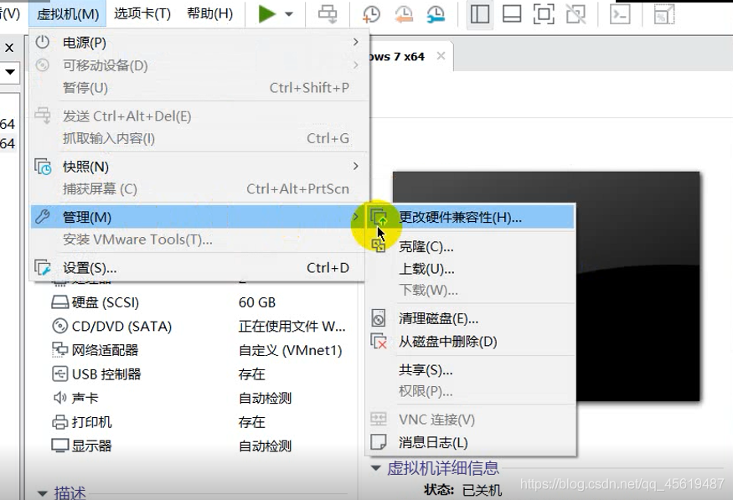Click the hard disk device icon
The height and width of the screenshot is (500, 733).
[59, 302]
